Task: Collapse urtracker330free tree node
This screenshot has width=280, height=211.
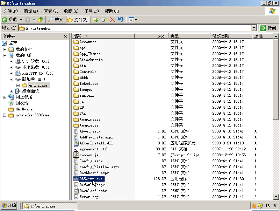Action: tap(5, 115)
